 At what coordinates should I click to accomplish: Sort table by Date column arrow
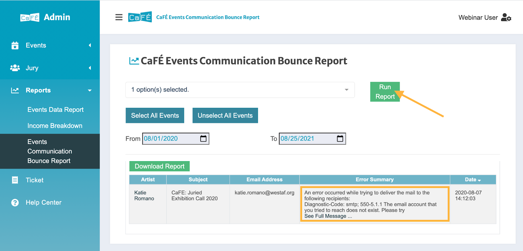[479, 180]
